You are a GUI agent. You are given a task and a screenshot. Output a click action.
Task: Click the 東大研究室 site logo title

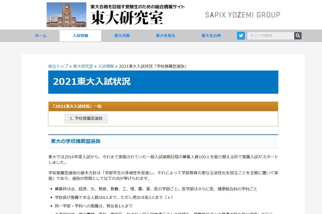[127, 18]
